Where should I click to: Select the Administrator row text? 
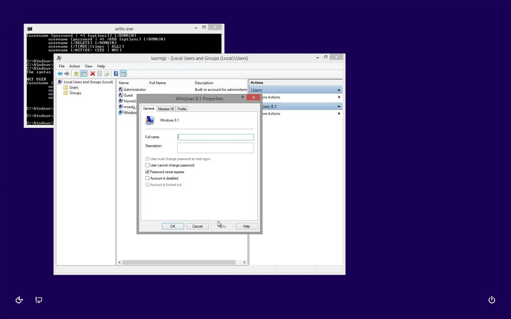(135, 90)
